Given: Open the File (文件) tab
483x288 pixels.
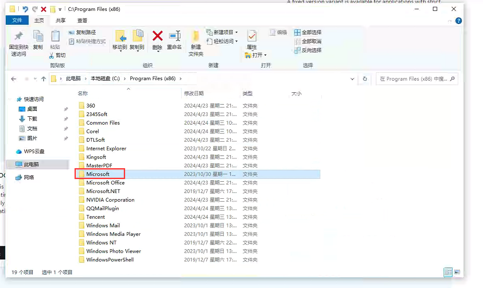Looking at the screenshot, I should 17,20.
